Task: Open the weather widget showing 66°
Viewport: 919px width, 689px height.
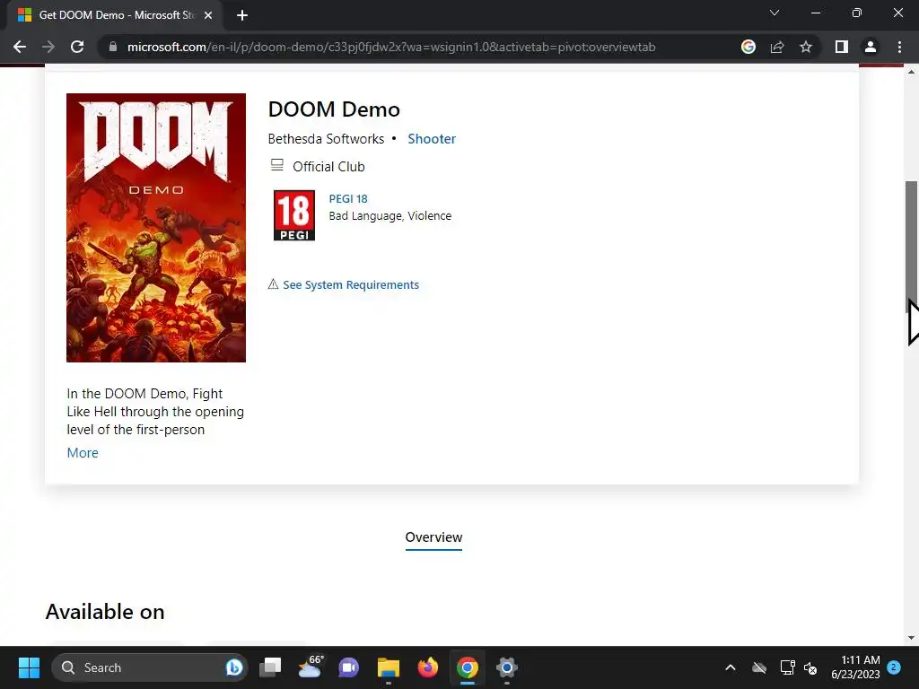Action: [310, 667]
